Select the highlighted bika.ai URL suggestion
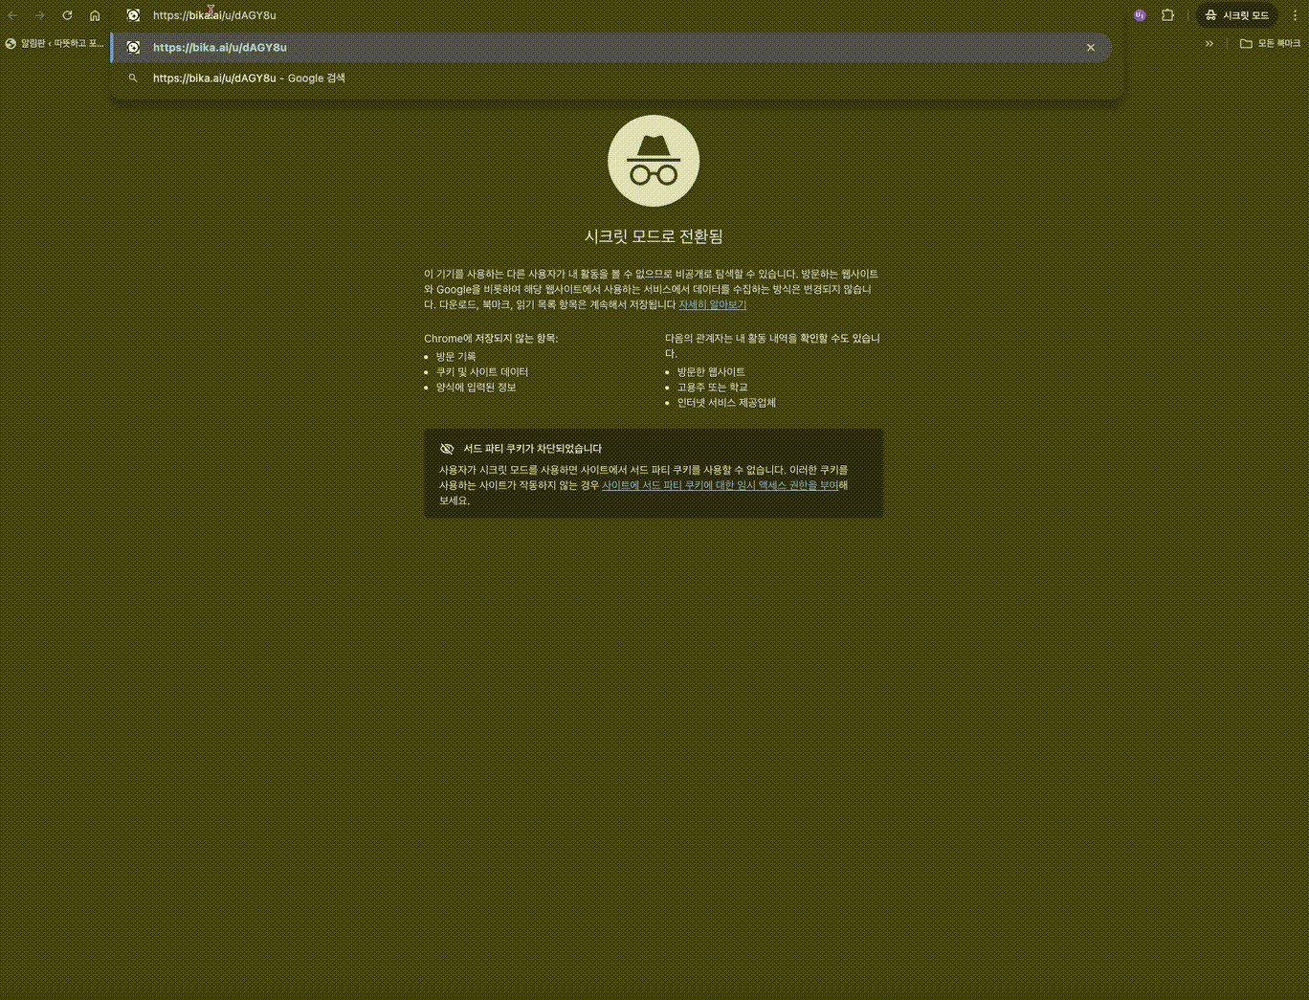This screenshot has width=1309, height=1000. click(220, 47)
